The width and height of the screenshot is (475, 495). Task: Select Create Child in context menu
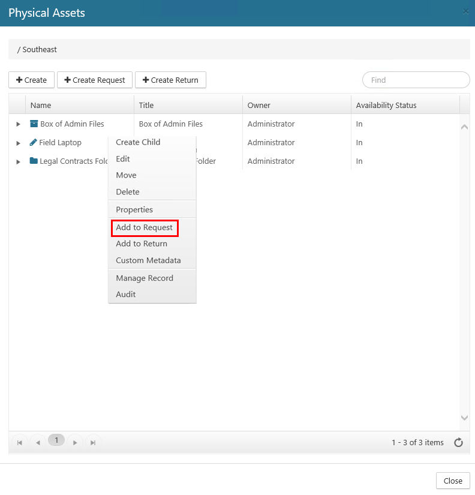[138, 142]
